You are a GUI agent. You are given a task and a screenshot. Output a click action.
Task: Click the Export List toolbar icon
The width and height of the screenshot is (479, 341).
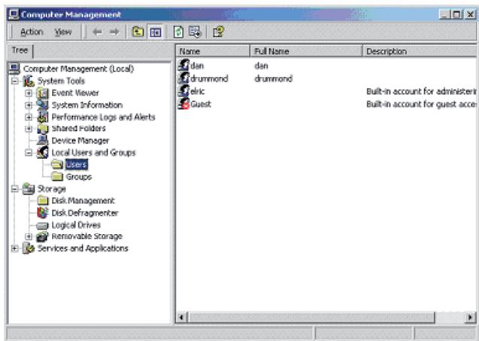tap(195, 32)
